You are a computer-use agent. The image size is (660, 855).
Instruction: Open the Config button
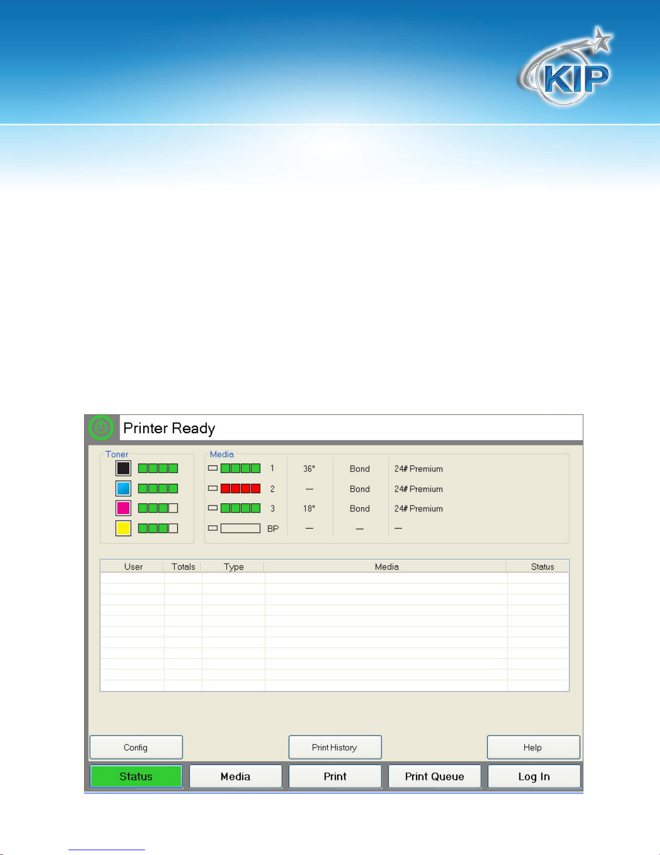tap(136, 747)
